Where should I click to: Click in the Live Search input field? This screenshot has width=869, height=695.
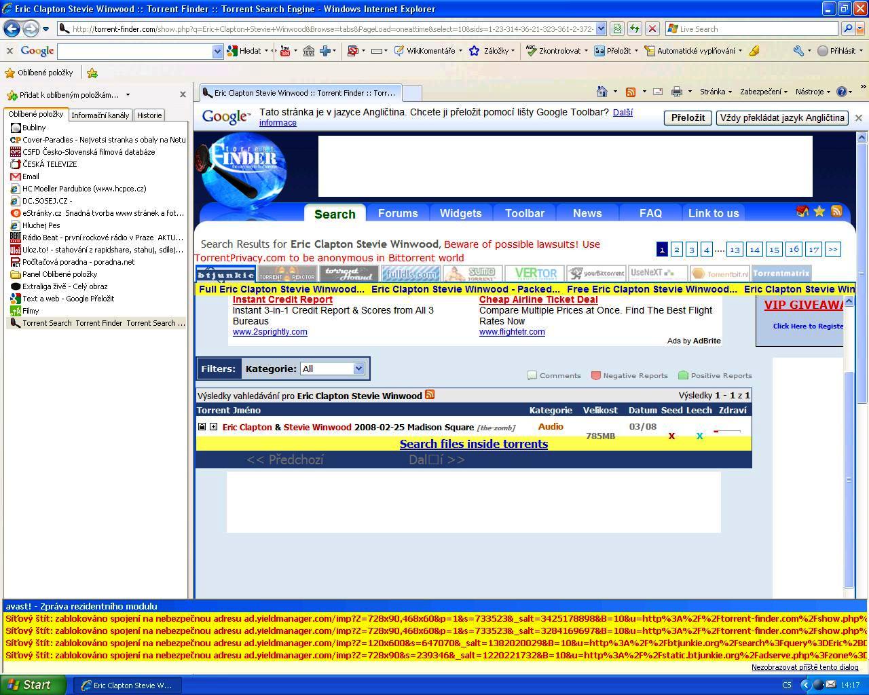(x=752, y=29)
